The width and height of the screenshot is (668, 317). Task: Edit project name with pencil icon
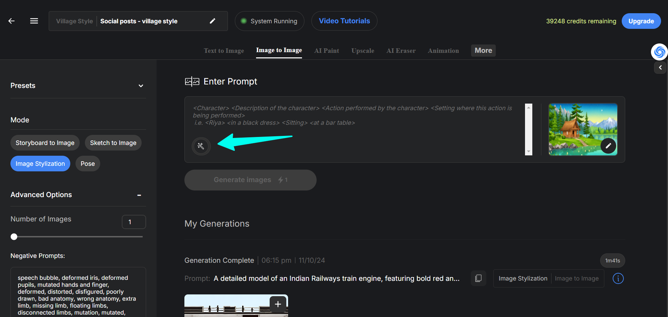pos(213,21)
